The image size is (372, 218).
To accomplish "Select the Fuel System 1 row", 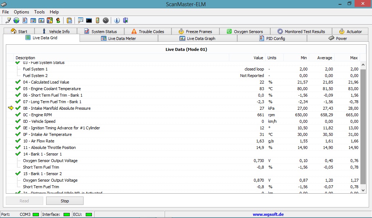I will click(183, 69).
